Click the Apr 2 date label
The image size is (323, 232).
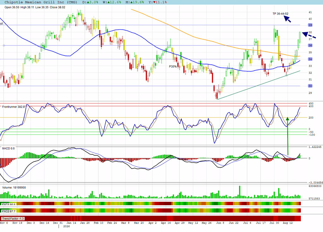pos(152,223)
